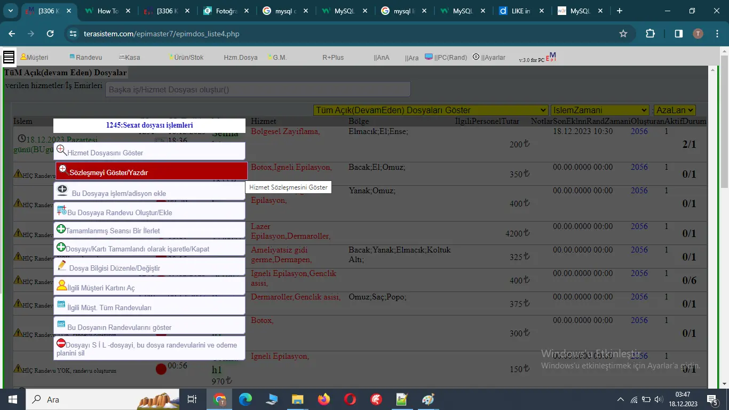This screenshot has height=410, width=729.
Task: Click the person icon beside İlgili Müşteri Kartını Aç
Action: (62, 286)
